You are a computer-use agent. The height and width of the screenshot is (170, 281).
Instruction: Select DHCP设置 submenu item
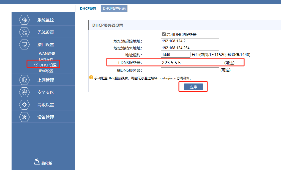coord(48,65)
